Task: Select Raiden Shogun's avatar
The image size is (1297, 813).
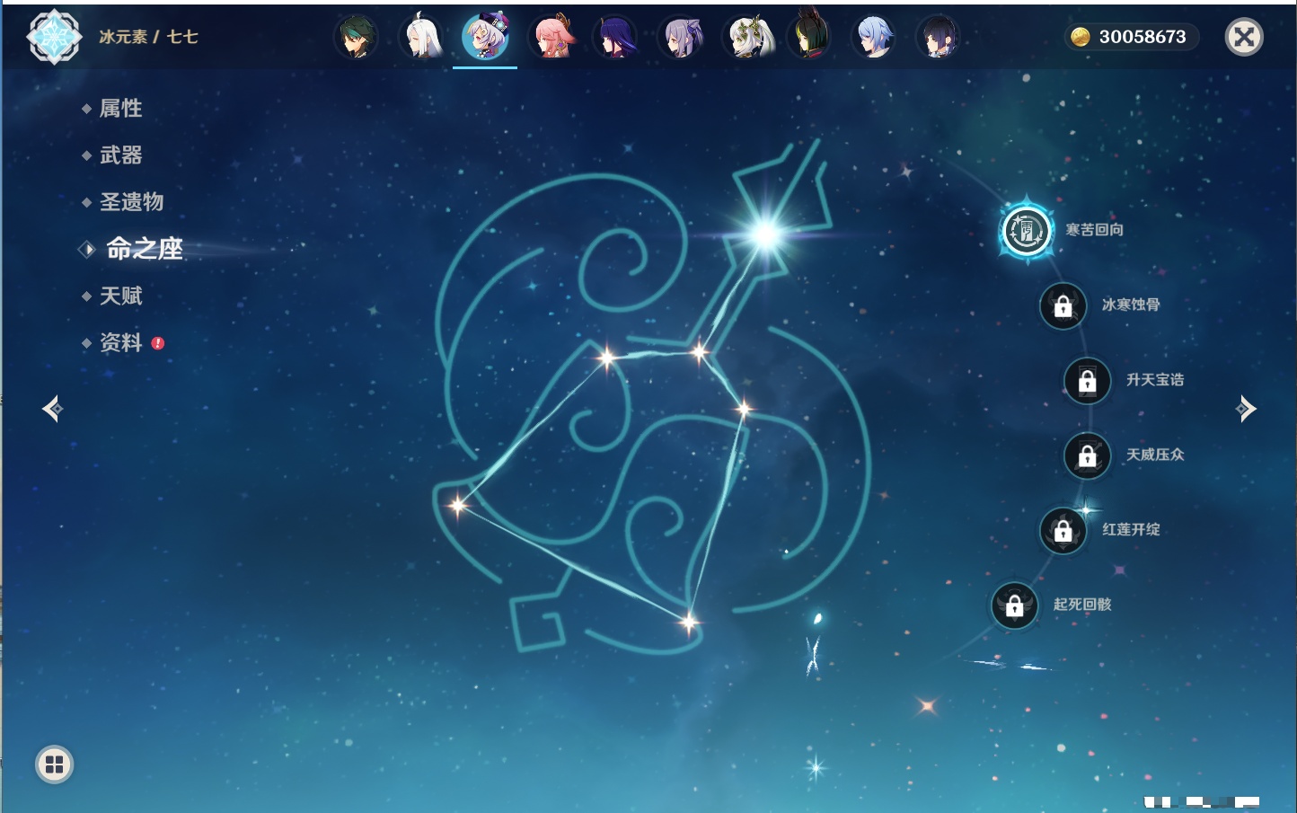Action: (x=616, y=38)
